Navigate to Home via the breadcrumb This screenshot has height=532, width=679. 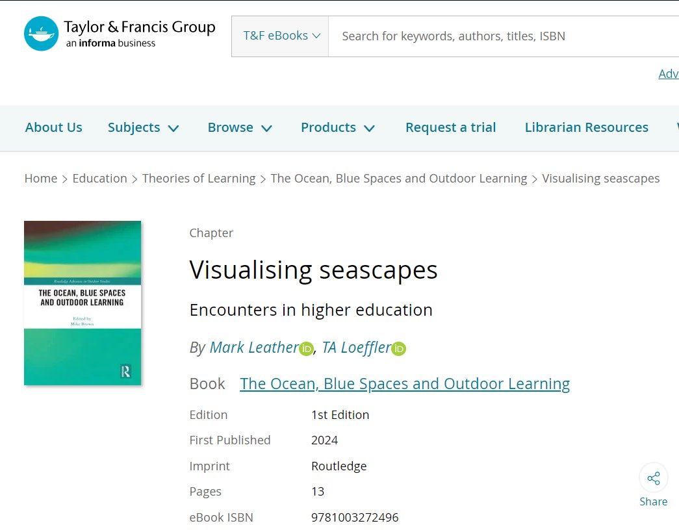pyautogui.click(x=40, y=178)
